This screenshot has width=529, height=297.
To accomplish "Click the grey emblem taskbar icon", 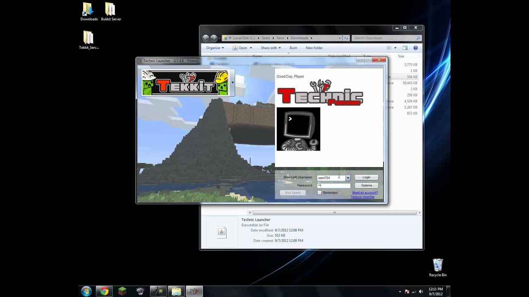I will [x=140, y=292].
